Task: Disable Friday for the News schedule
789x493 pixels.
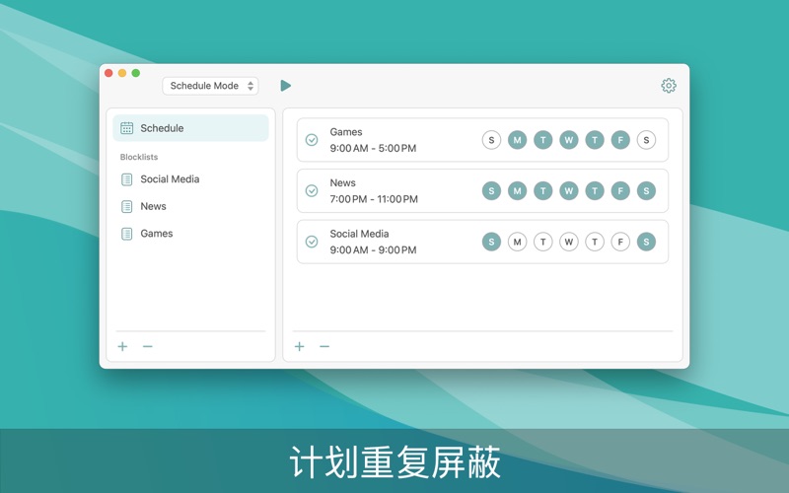Action: click(x=620, y=190)
